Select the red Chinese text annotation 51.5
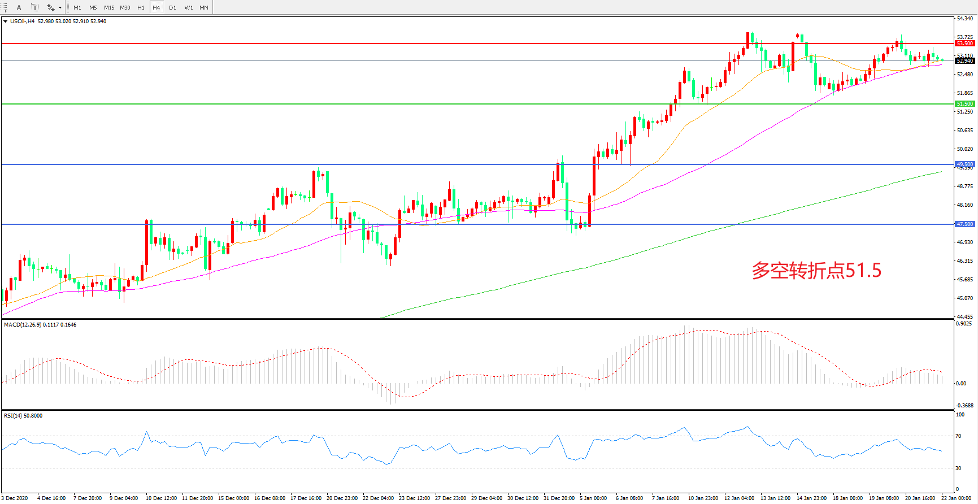978x504 pixels. (x=816, y=271)
